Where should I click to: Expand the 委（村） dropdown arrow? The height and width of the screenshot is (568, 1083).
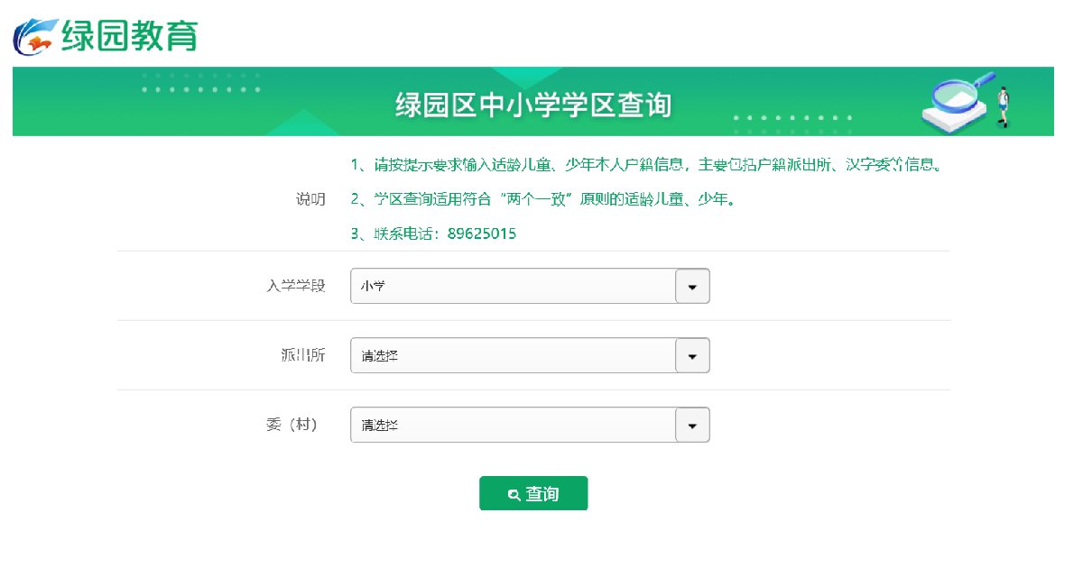693,425
